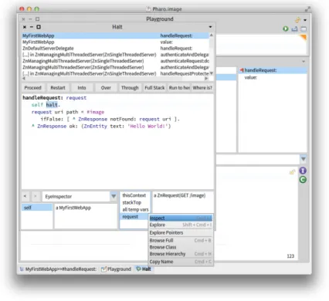Choose Browse Class from the context menu
The image size is (329, 301).
pos(181,247)
